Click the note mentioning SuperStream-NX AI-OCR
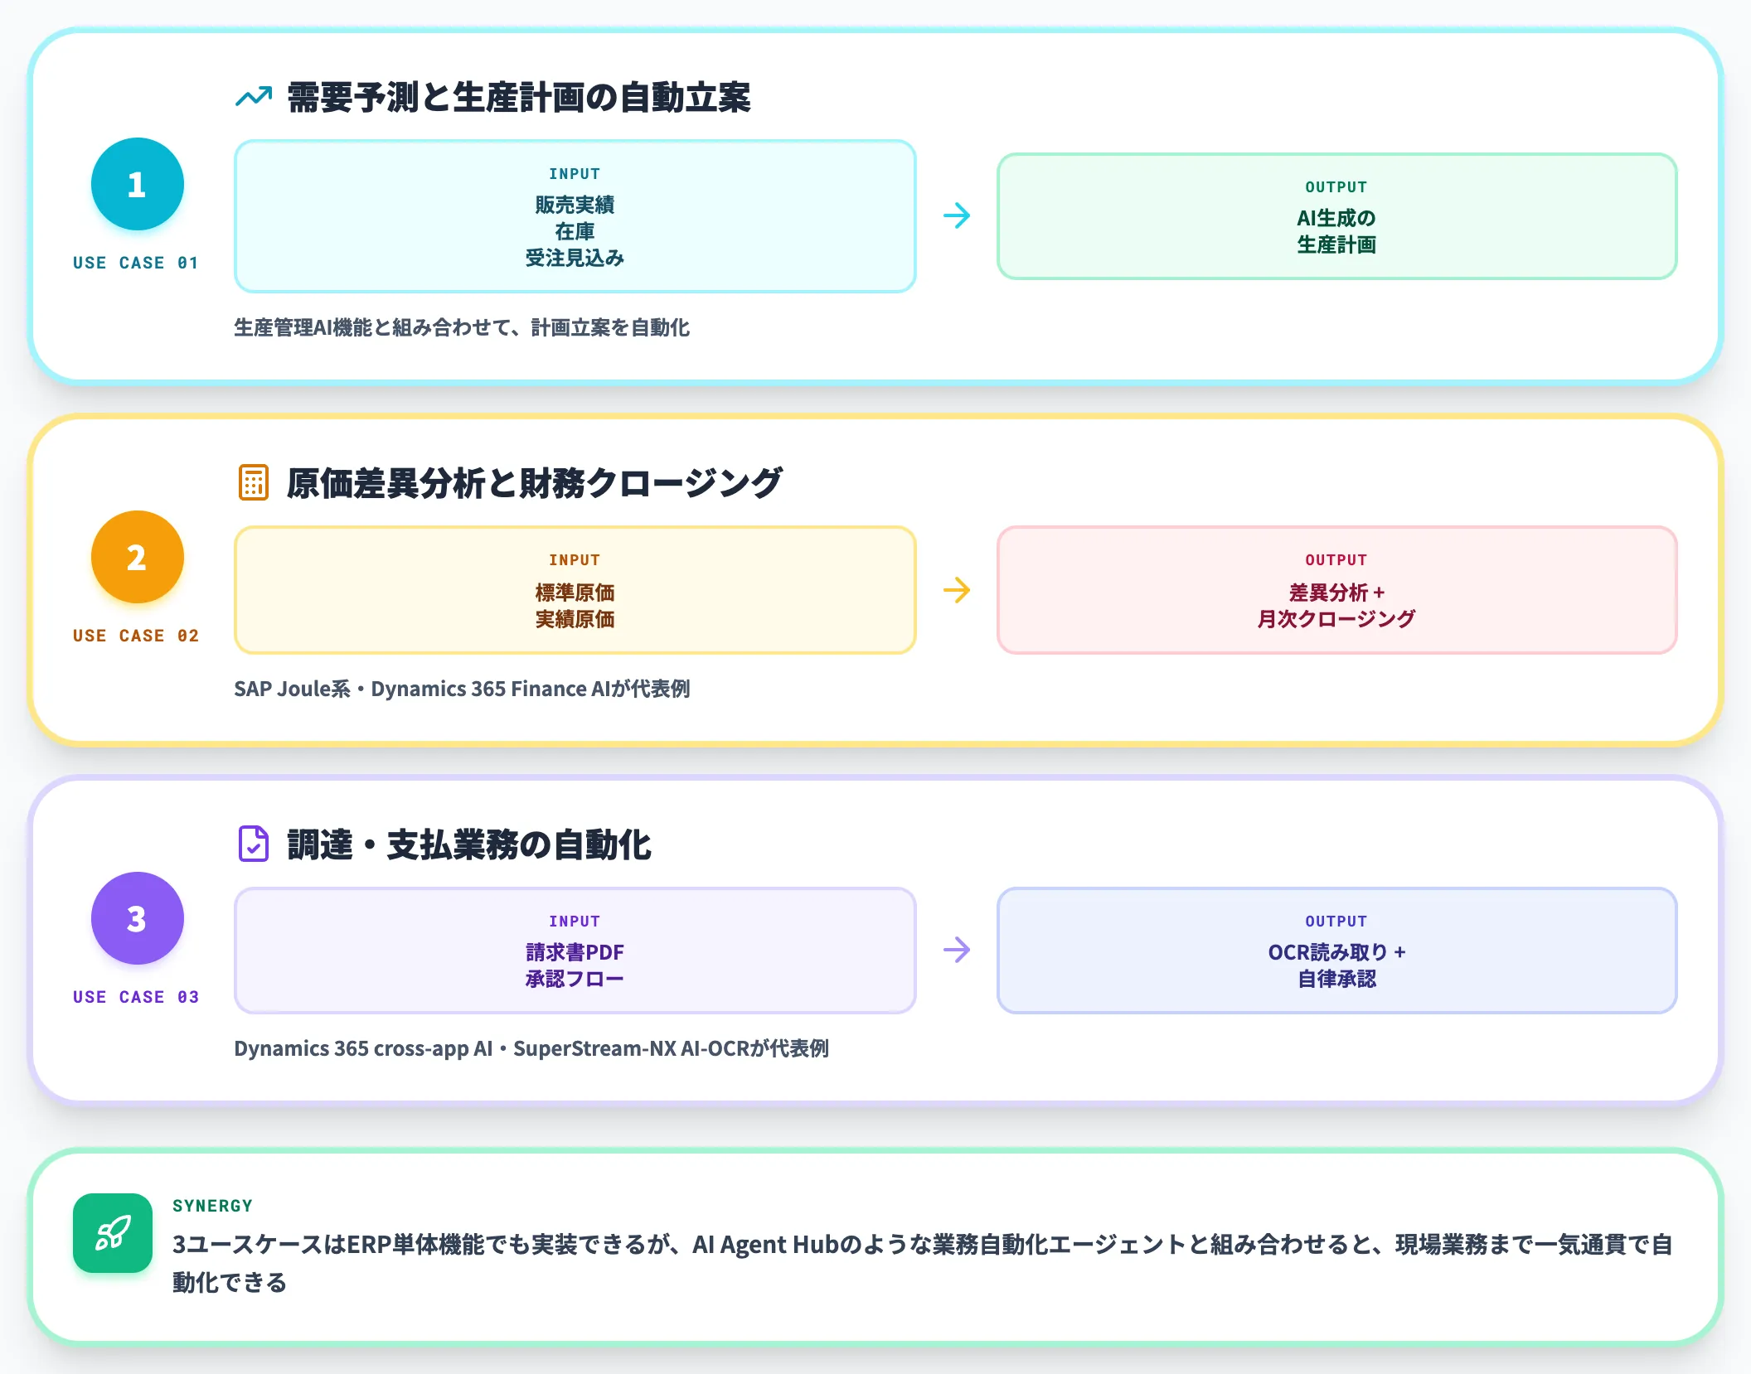Image resolution: width=1751 pixels, height=1374 pixels. [531, 1048]
